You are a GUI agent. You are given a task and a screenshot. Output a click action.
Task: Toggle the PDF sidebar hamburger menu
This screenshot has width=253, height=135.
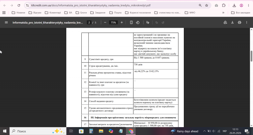6,22
